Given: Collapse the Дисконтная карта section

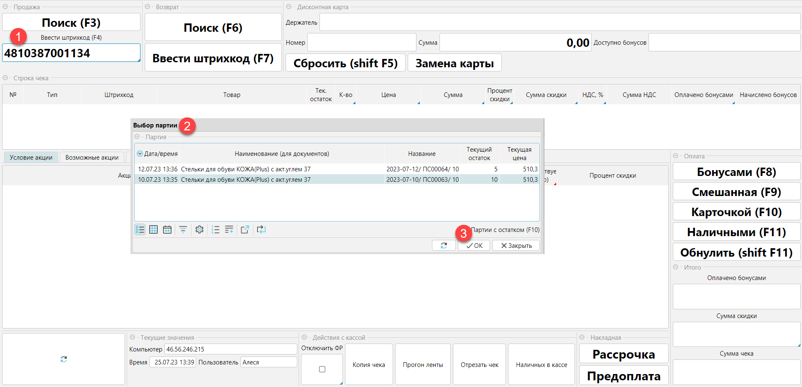Looking at the screenshot, I should (289, 7).
